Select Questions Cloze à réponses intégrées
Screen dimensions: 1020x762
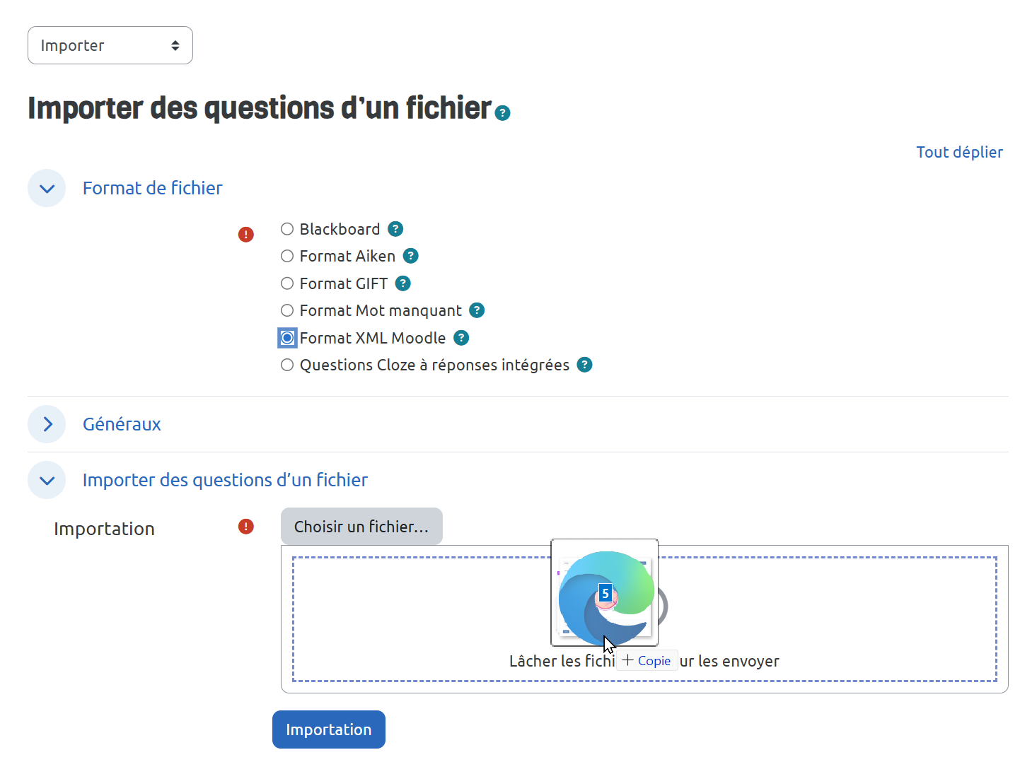click(287, 365)
